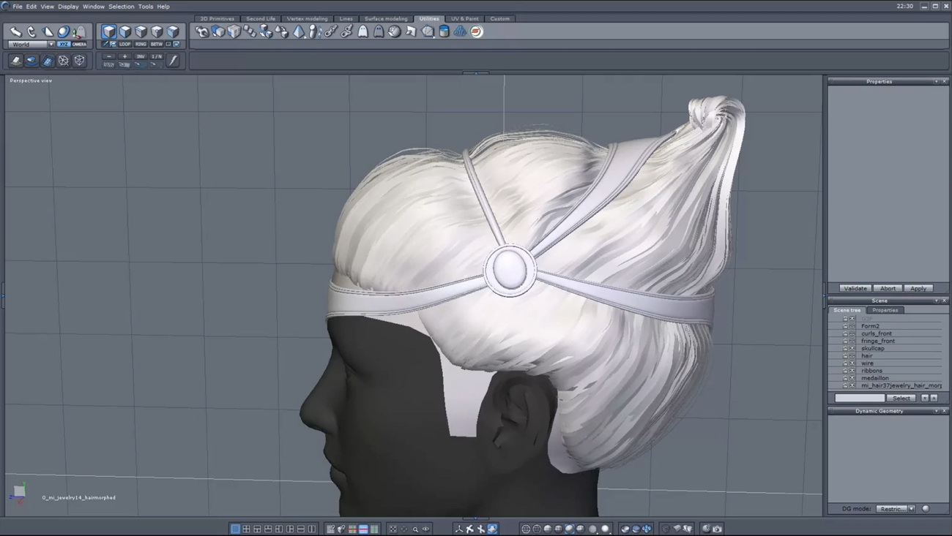Open the Scene panel options arrow
The image size is (952, 536).
tap(935, 301)
